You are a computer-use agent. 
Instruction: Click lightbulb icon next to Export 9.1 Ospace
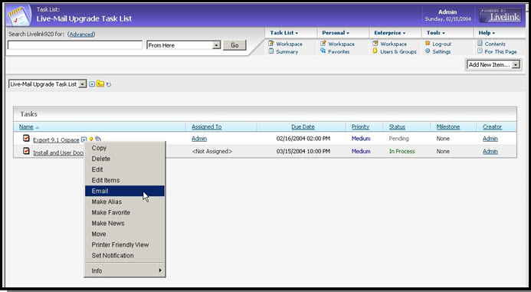point(90,139)
